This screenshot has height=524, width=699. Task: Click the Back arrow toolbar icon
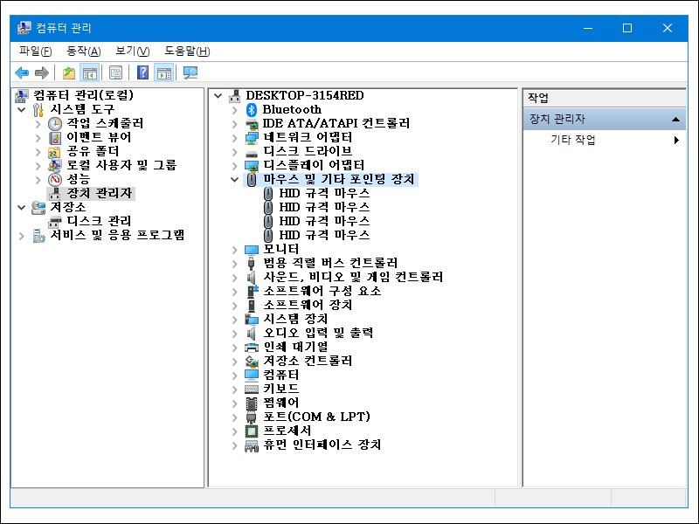tap(22, 72)
